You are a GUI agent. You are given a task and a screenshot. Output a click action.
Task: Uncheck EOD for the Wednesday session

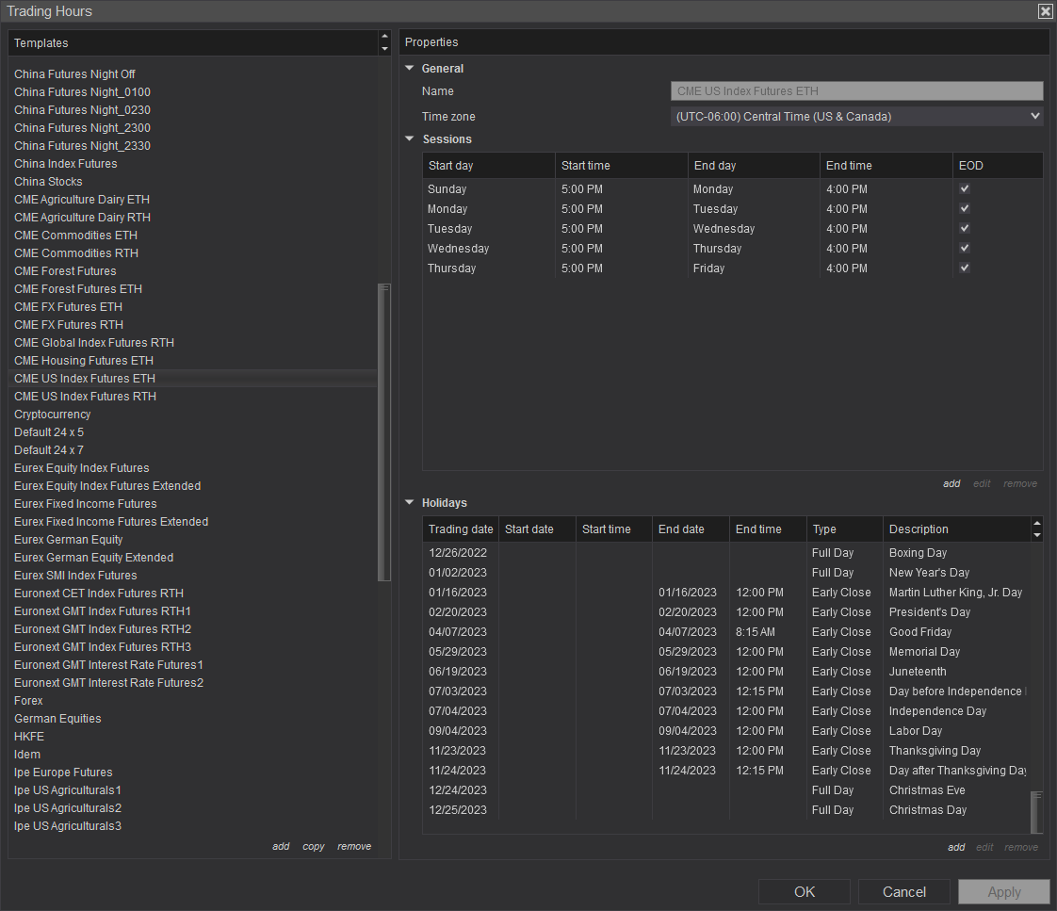[964, 248]
